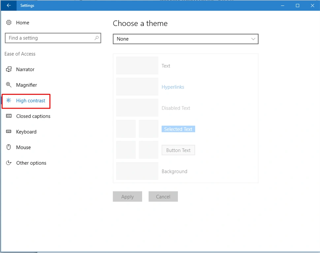Screen dimensions: 320x253
Task: Click the chevron arrow of theme dropdown
Action: (253, 39)
